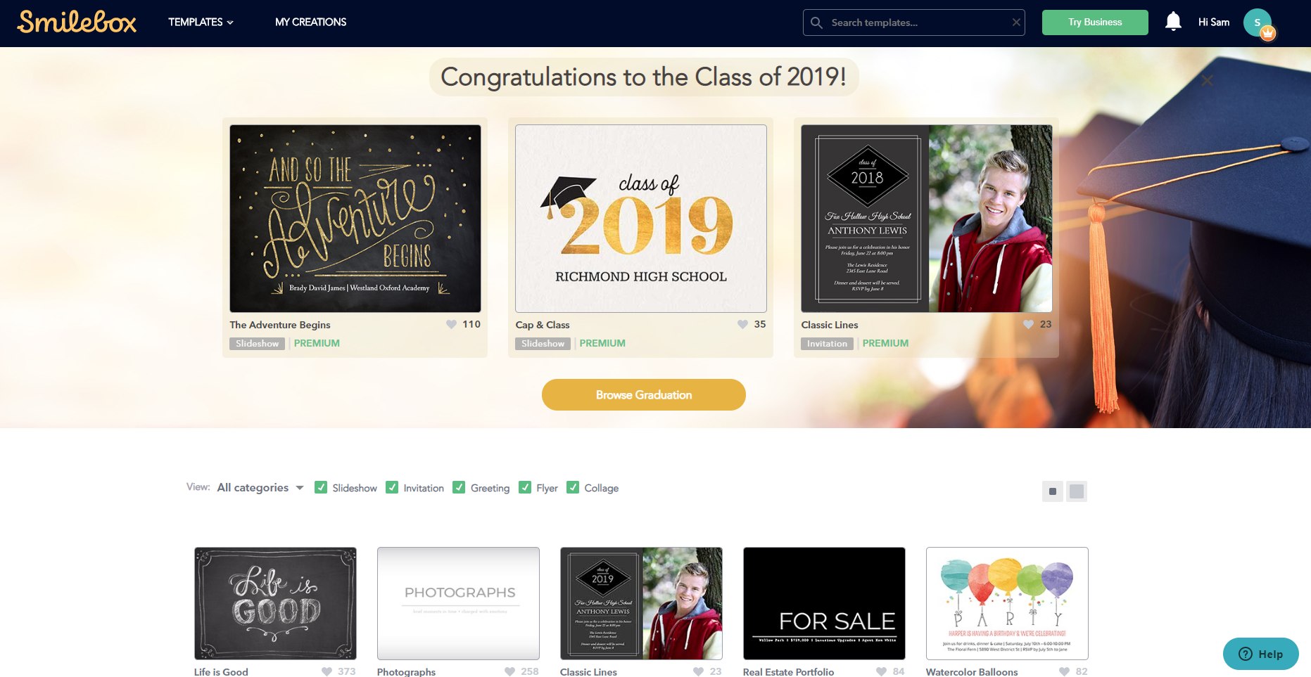Expand the Templates menu
Image resolution: width=1311 pixels, height=677 pixels.
201,22
